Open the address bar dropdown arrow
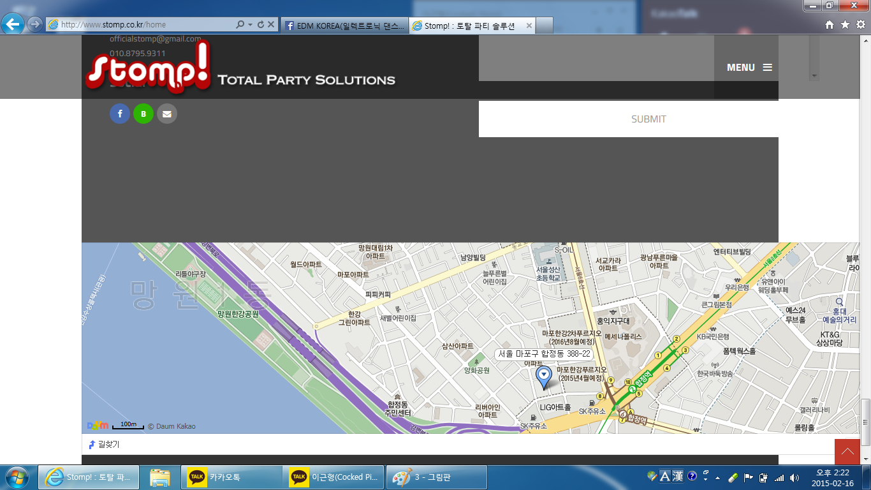 click(x=250, y=24)
